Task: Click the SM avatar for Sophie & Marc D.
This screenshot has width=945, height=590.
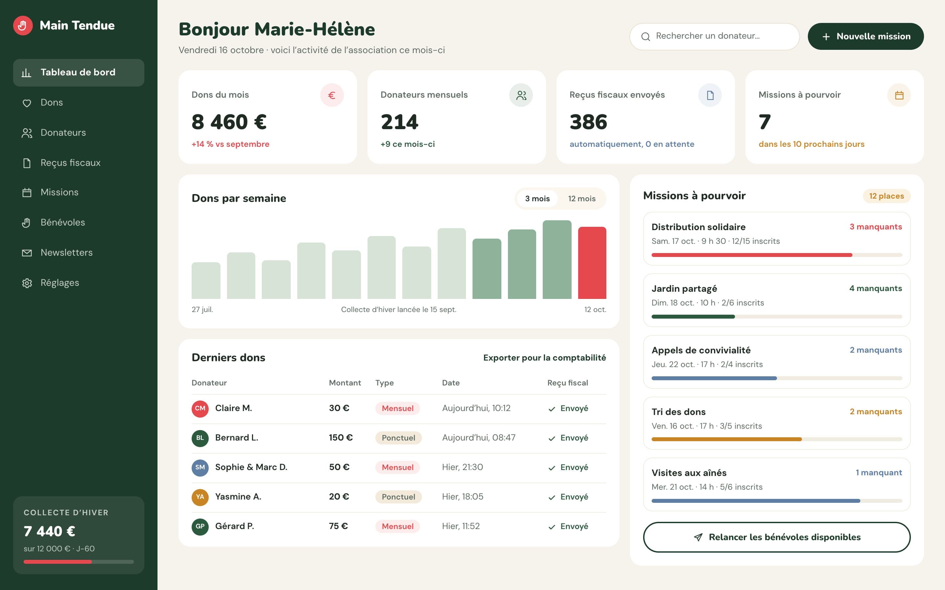Action: click(x=200, y=467)
